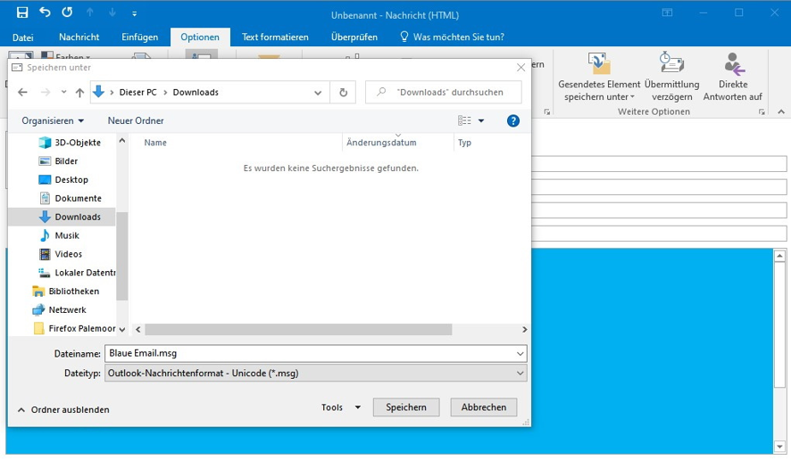The width and height of the screenshot is (791, 460).
Task: Click 'Downloads' in the address path
Action: tap(196, 92)
